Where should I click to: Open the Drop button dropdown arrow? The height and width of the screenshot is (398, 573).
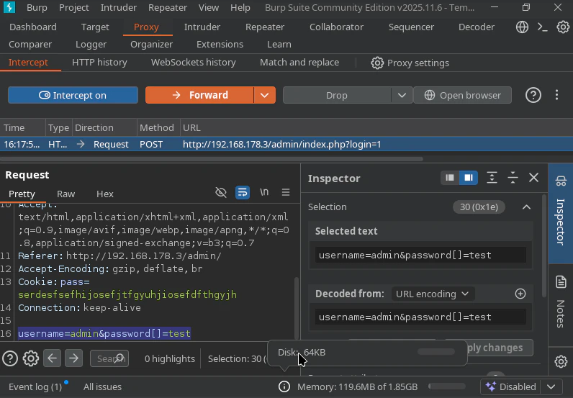point(402,96)
